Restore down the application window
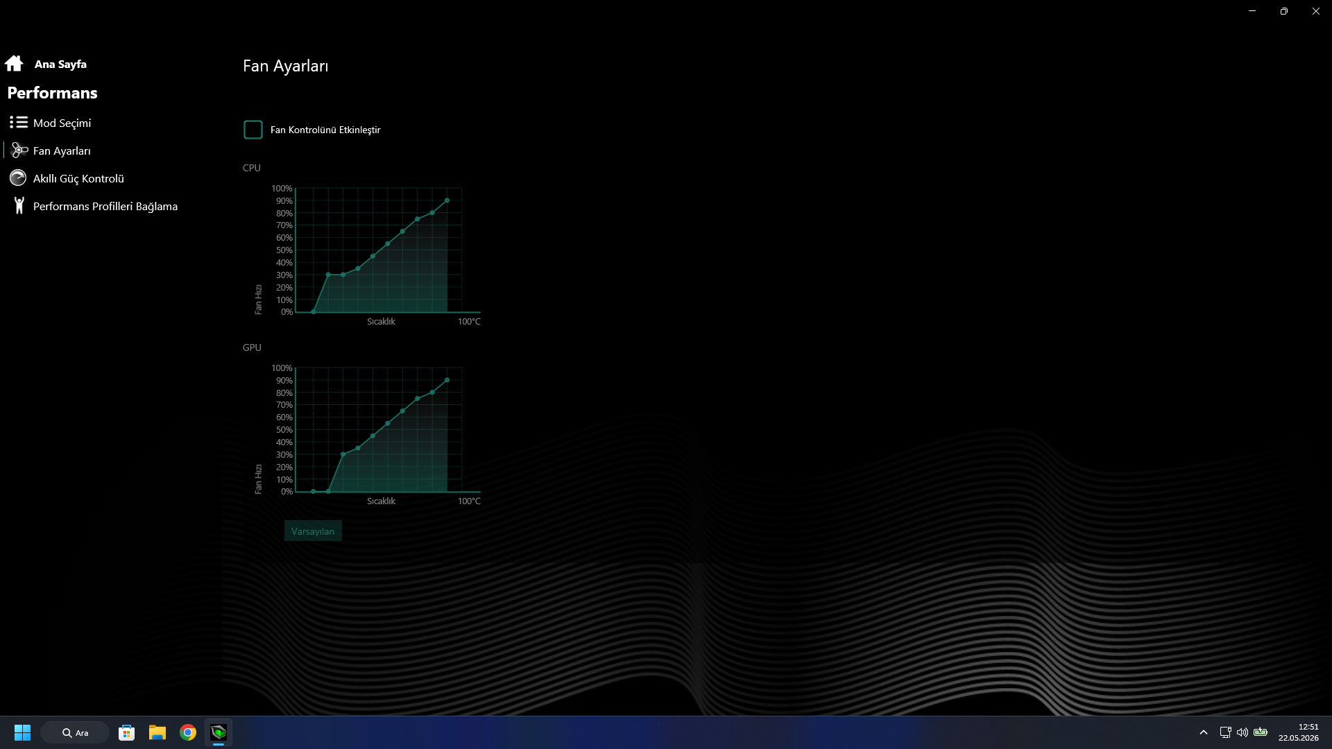1332x749 pixels. [x=1284, y=11]
